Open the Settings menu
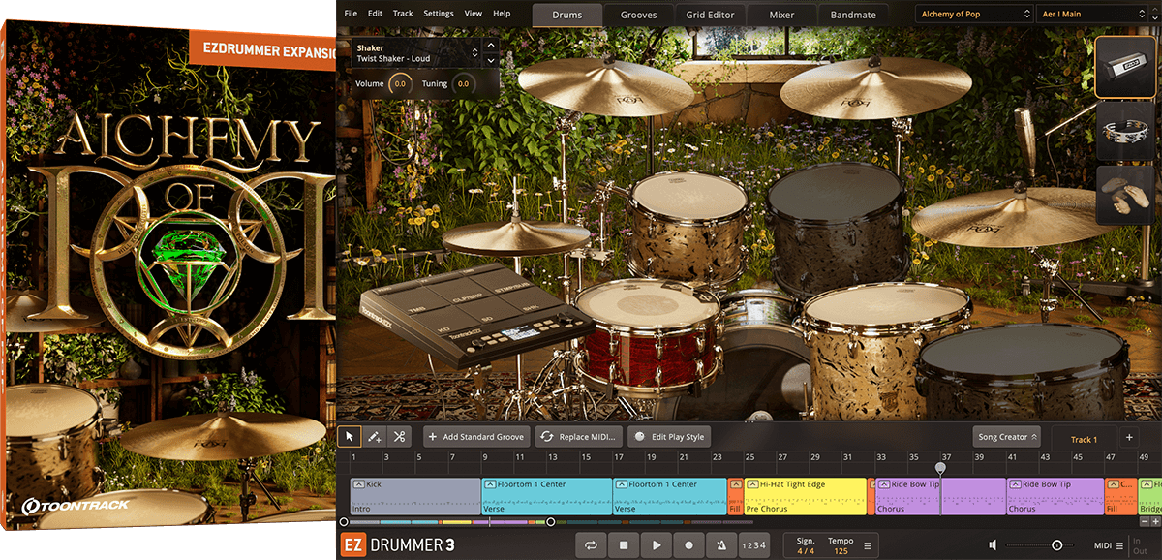Screen dimensions: 1162x560 click(x=438, y=14)
